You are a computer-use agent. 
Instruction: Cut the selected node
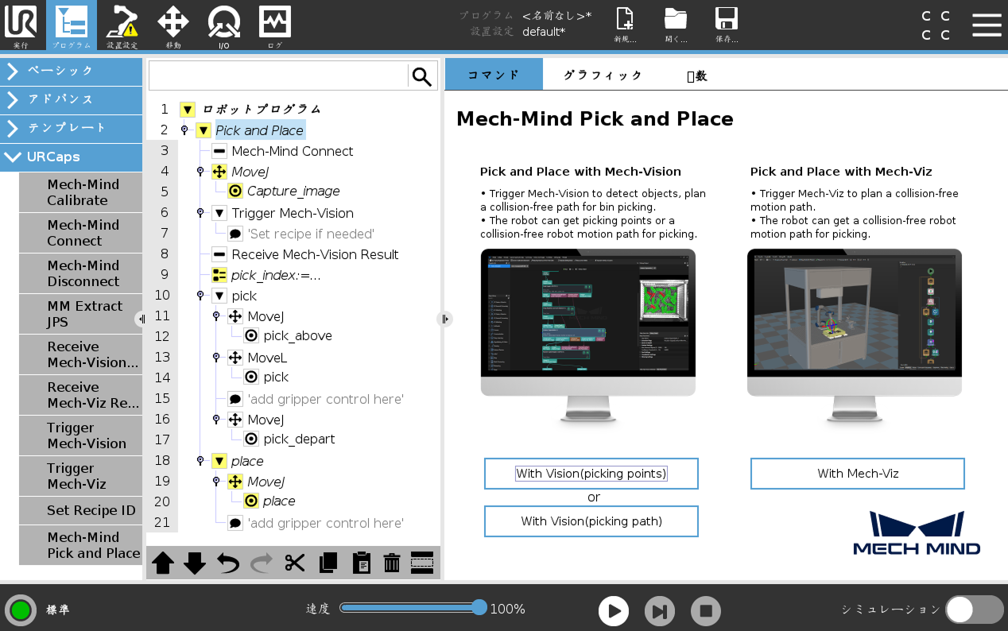tap(294, 563)
